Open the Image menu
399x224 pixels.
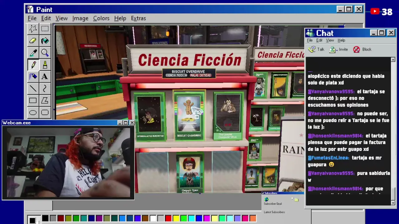80,18
